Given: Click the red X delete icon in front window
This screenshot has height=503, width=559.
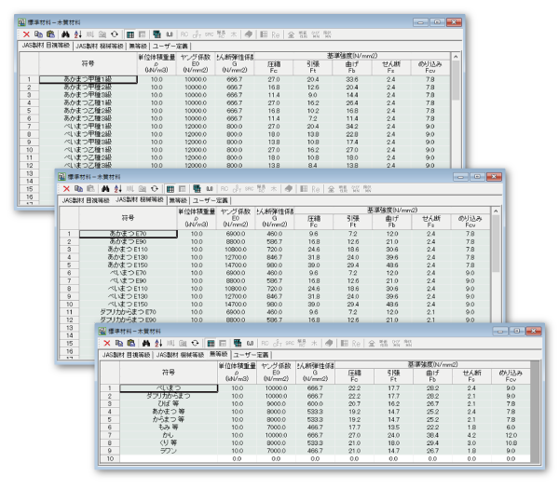Looking at the screenshot, I should tap(106, 343).
